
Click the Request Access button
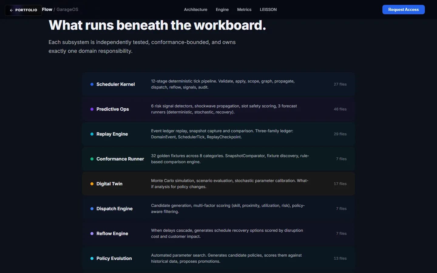(x=403, y=9)
